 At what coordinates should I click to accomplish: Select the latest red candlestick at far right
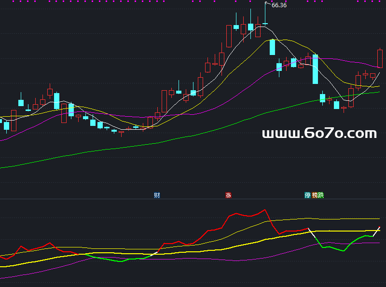pyautogui.click(x=380, y=58)
